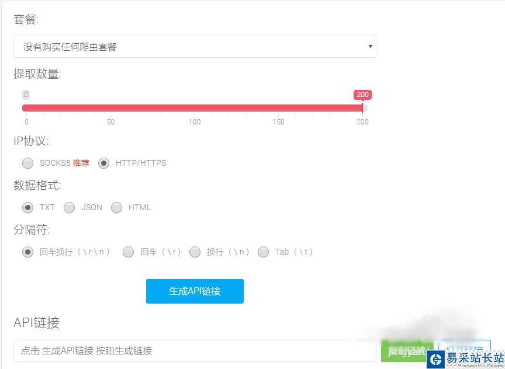Viewport: 505px width, 369px height.
Task: Click the slider track at the 150 mark
Action: pyautogui.click(x=279, y=108)
